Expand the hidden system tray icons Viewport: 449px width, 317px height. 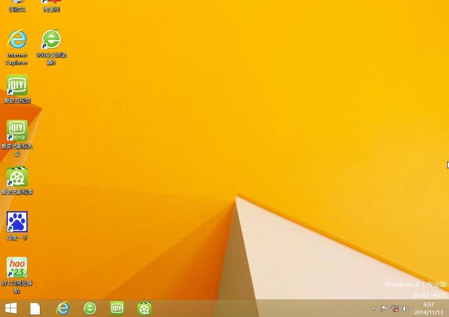(x=374, y=309)
